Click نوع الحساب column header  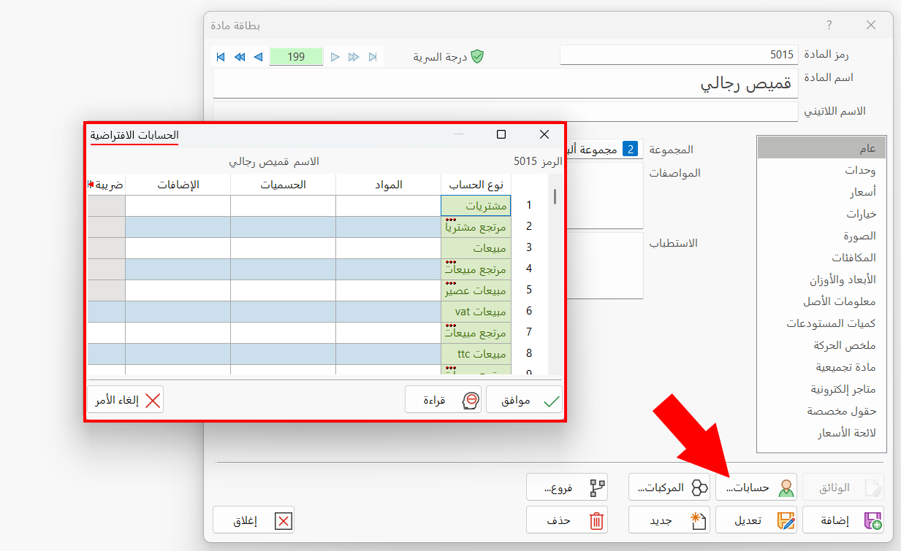(x=476, y=185)
